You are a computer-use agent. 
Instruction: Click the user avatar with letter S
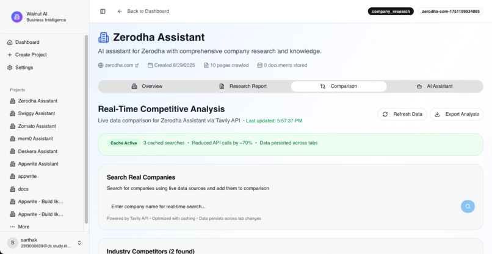pos(13,242)
